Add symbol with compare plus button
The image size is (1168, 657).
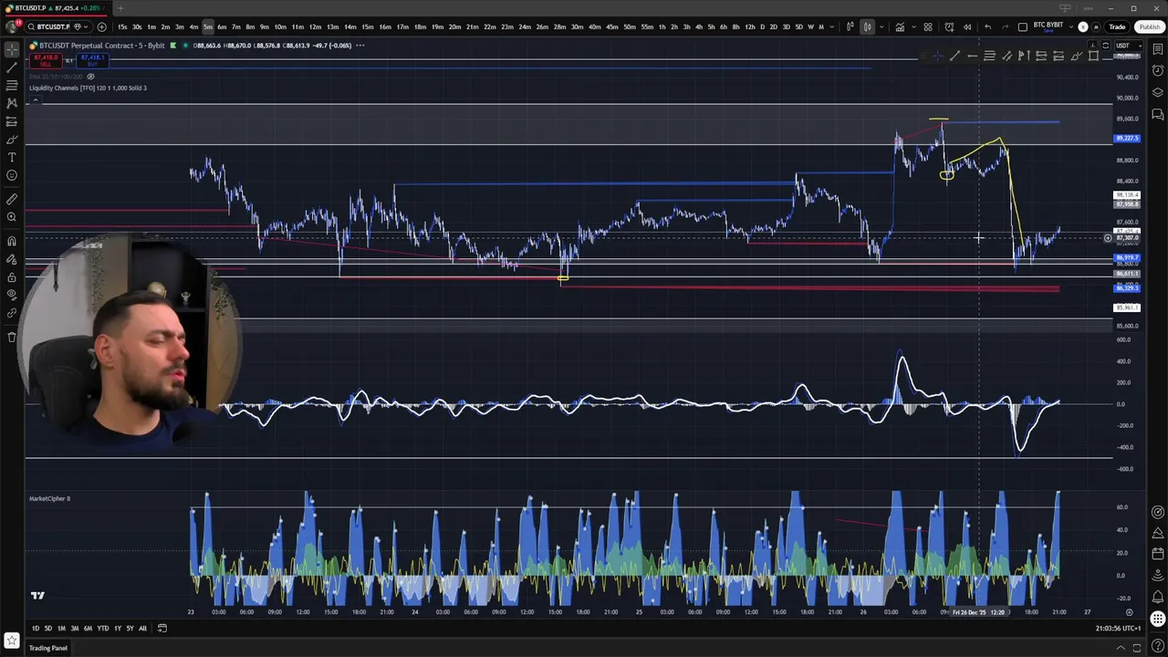click(x=101, y=26)
